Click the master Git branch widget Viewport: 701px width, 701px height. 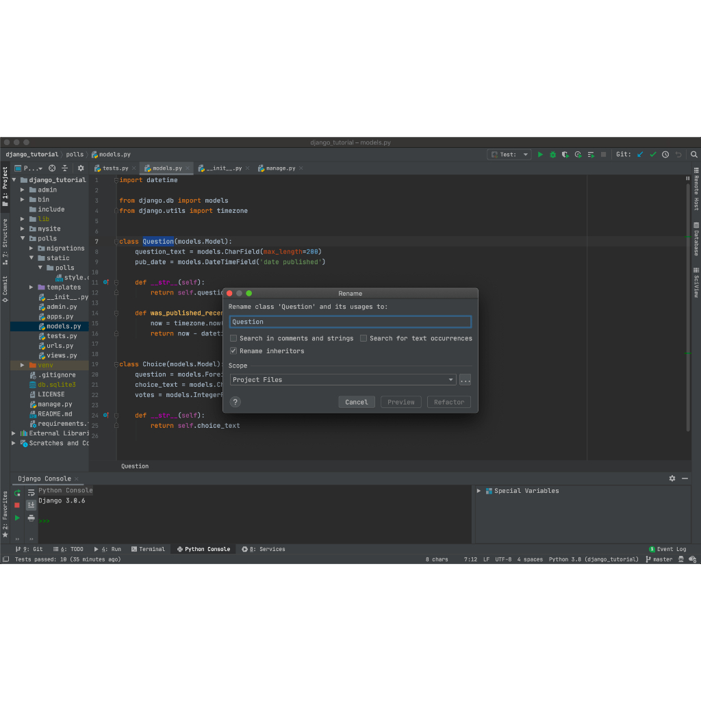659,559
